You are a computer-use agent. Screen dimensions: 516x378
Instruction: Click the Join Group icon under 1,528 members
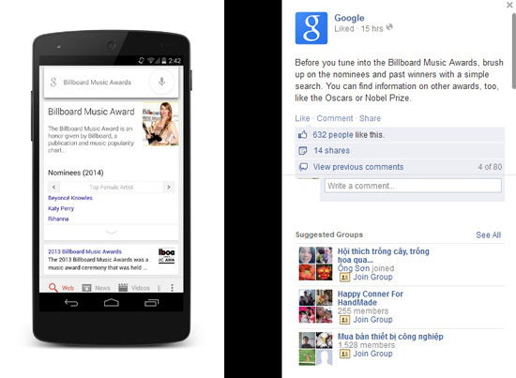click(344, 354)
